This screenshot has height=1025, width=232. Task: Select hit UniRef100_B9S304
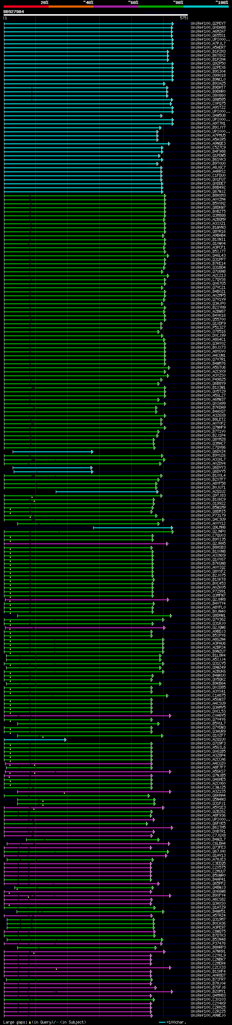coord(208,71)
